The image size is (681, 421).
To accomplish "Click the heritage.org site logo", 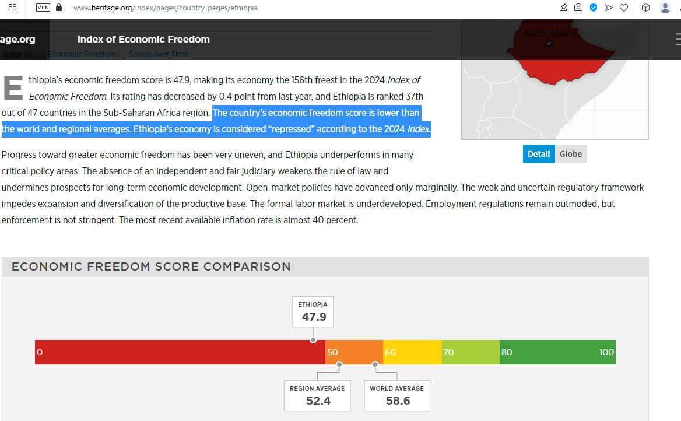I will 18,39.
